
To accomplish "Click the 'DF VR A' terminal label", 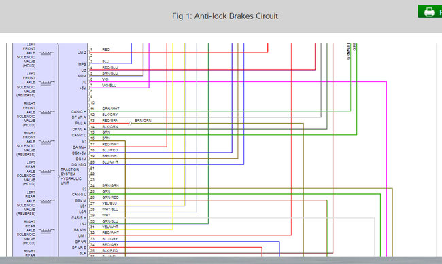I will point(79,117).
